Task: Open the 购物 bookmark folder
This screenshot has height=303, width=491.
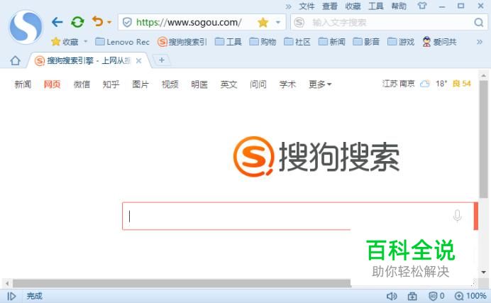Action: tap(263, 42)
